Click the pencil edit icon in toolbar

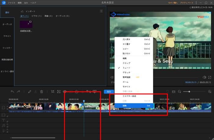(x=29, y=92)
